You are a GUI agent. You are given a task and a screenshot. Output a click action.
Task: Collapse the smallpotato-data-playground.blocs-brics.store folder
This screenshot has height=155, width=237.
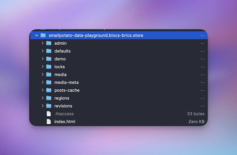coord(36,35)
